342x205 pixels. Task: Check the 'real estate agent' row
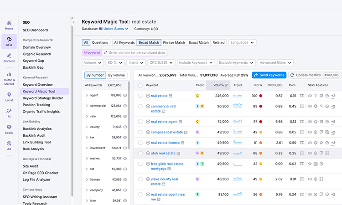tap(140, 122)
